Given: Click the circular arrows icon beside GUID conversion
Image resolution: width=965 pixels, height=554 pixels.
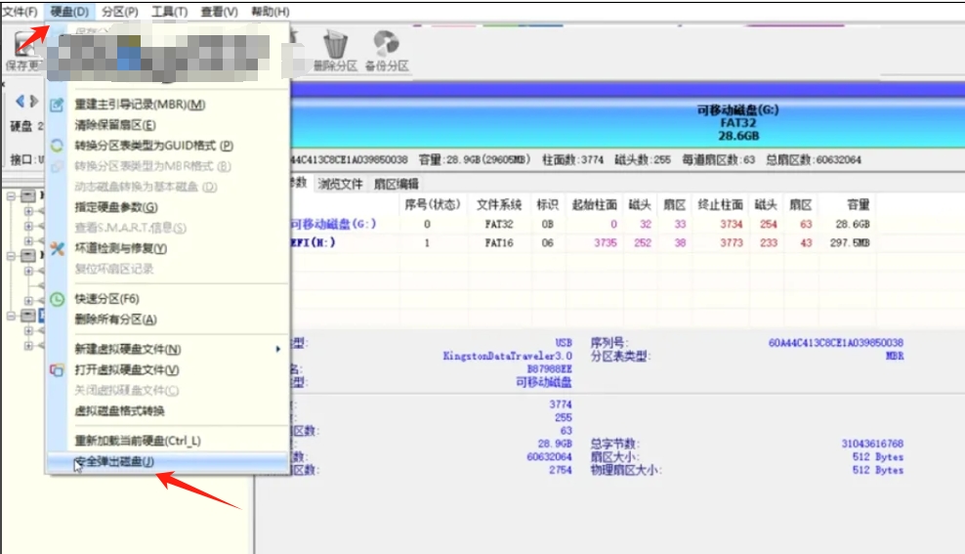Looking at the screenshot, I should click(x=57, y=146).
